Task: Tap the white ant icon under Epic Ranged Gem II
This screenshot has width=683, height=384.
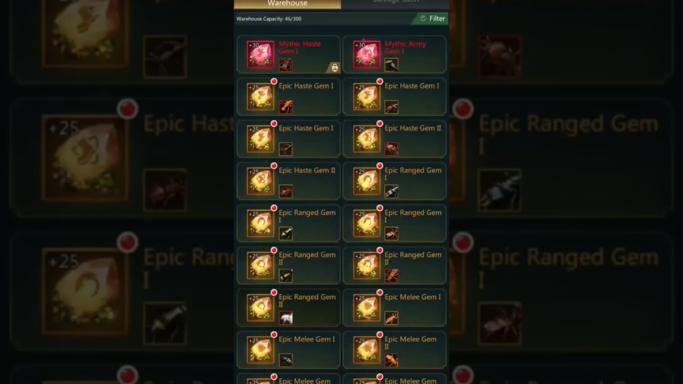Action: pos(285,318)
